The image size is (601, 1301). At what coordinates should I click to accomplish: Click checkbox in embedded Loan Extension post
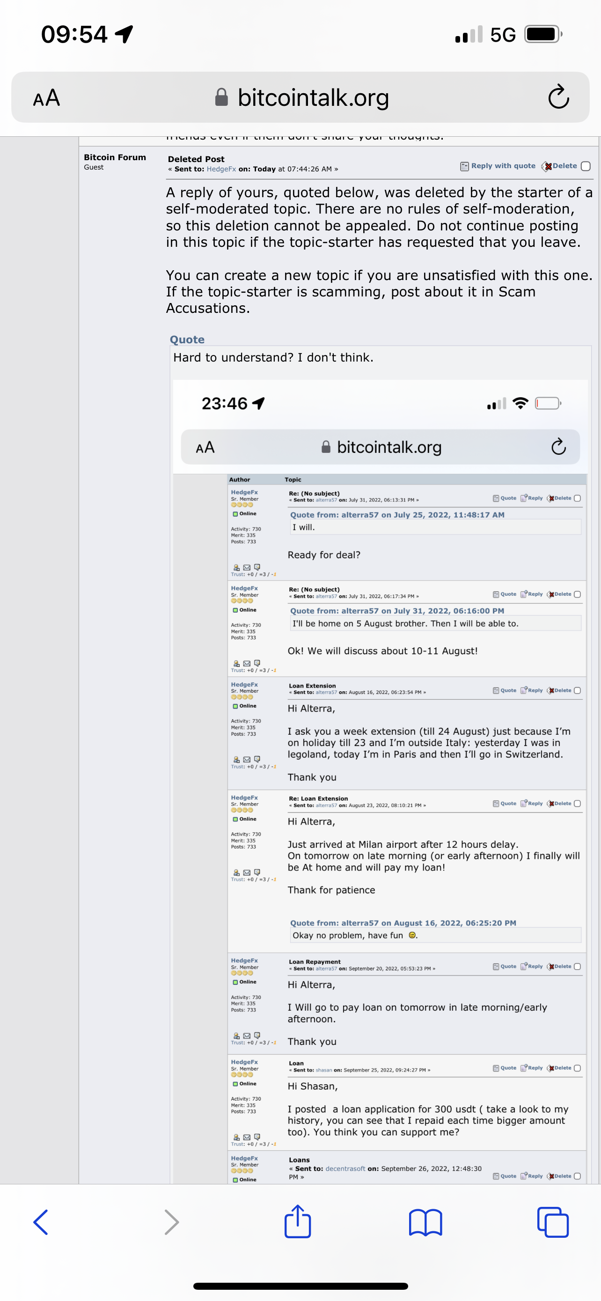click(578, 690)
